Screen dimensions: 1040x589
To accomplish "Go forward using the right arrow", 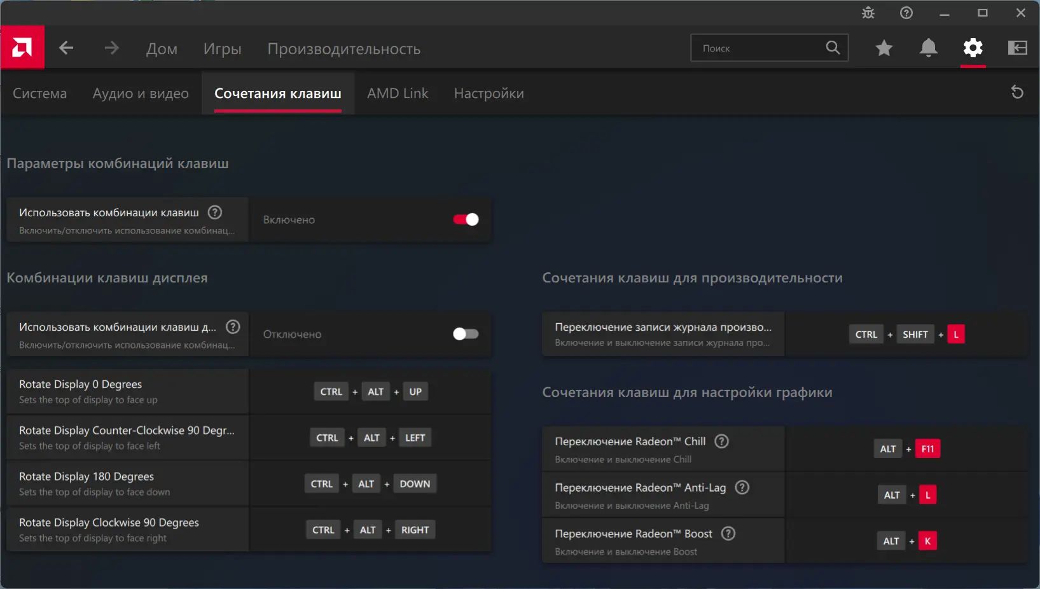I will (112, 48).
